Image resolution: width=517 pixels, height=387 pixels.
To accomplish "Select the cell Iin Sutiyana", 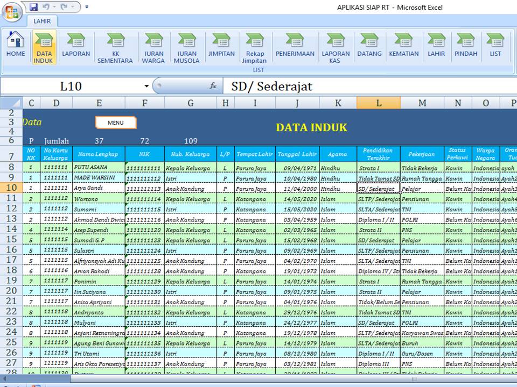I will pos(99,291).
